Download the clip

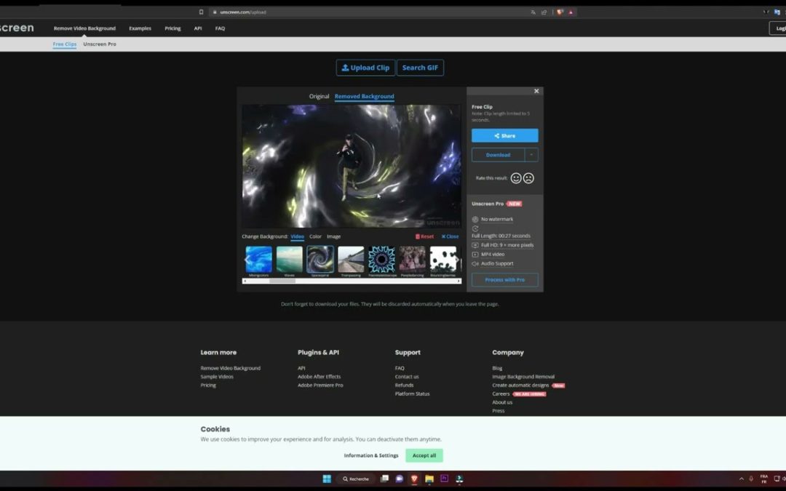[x=499, y=155]
